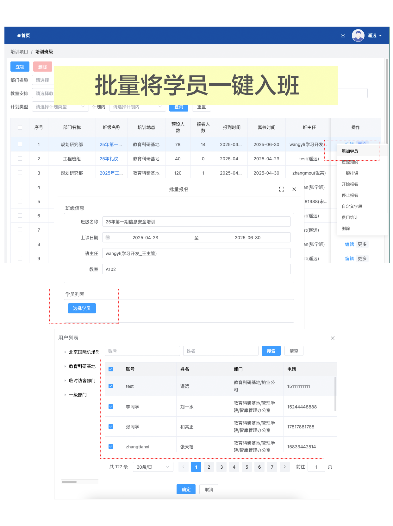Screen dimensions: 393x526
Task: Click the 账号 search input field
Action: [142, 351]
